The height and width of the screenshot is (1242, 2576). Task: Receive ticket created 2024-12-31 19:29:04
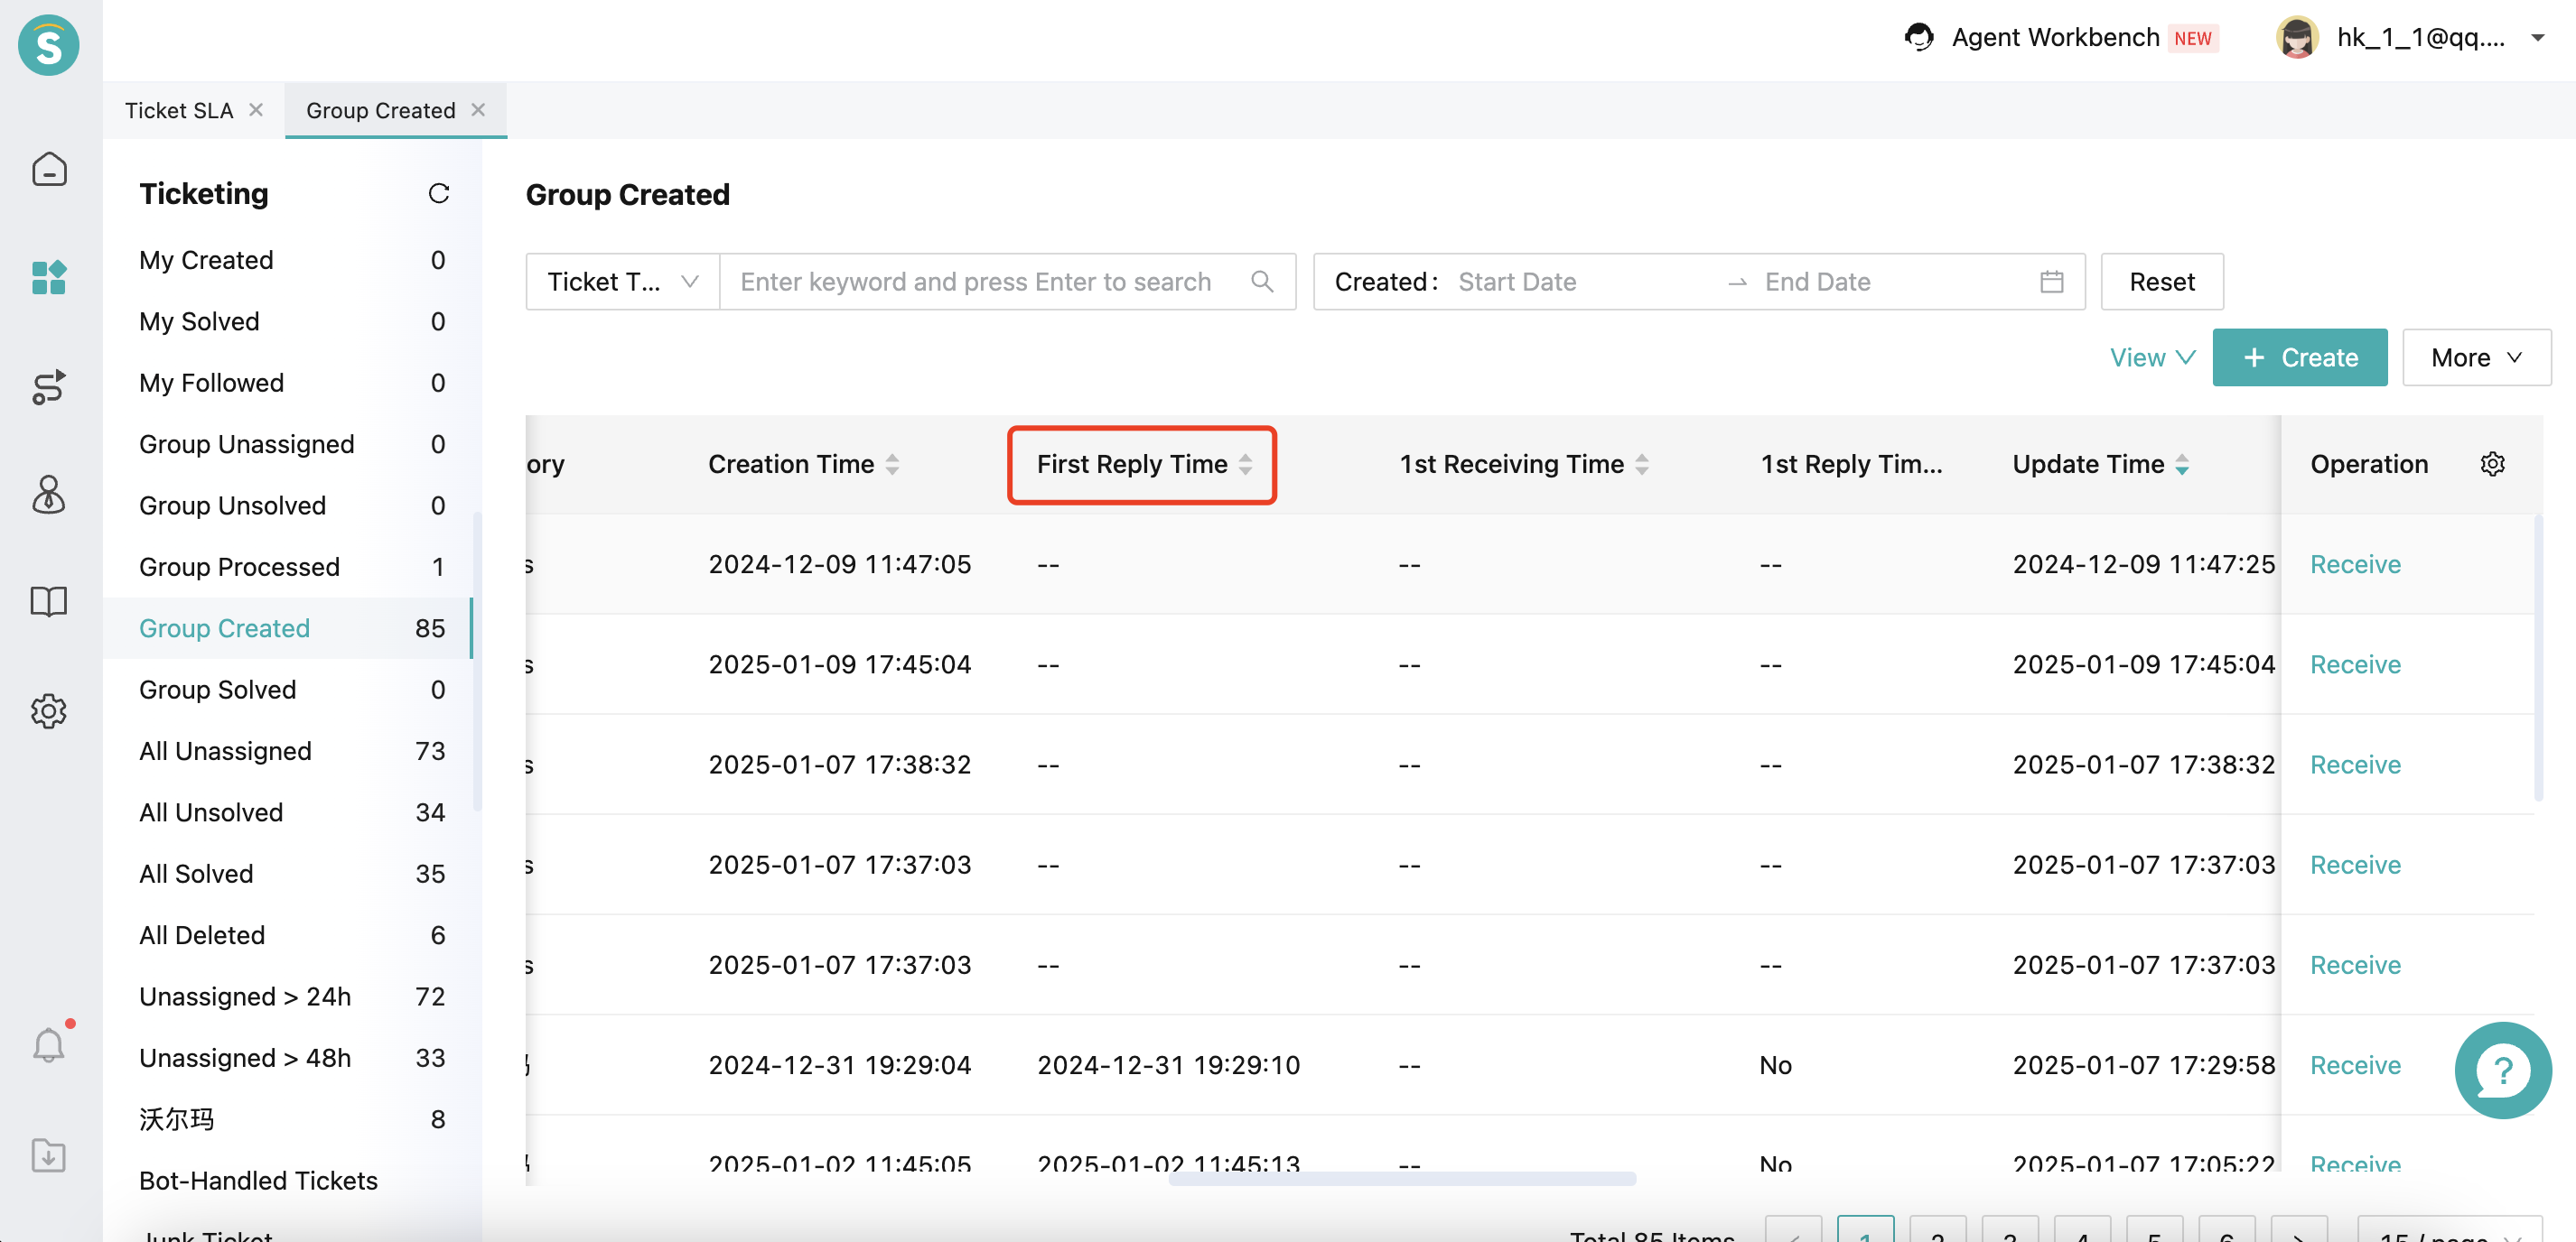[x=2355, y=1065]
